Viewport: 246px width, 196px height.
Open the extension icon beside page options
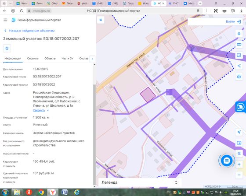coord(216,11)
